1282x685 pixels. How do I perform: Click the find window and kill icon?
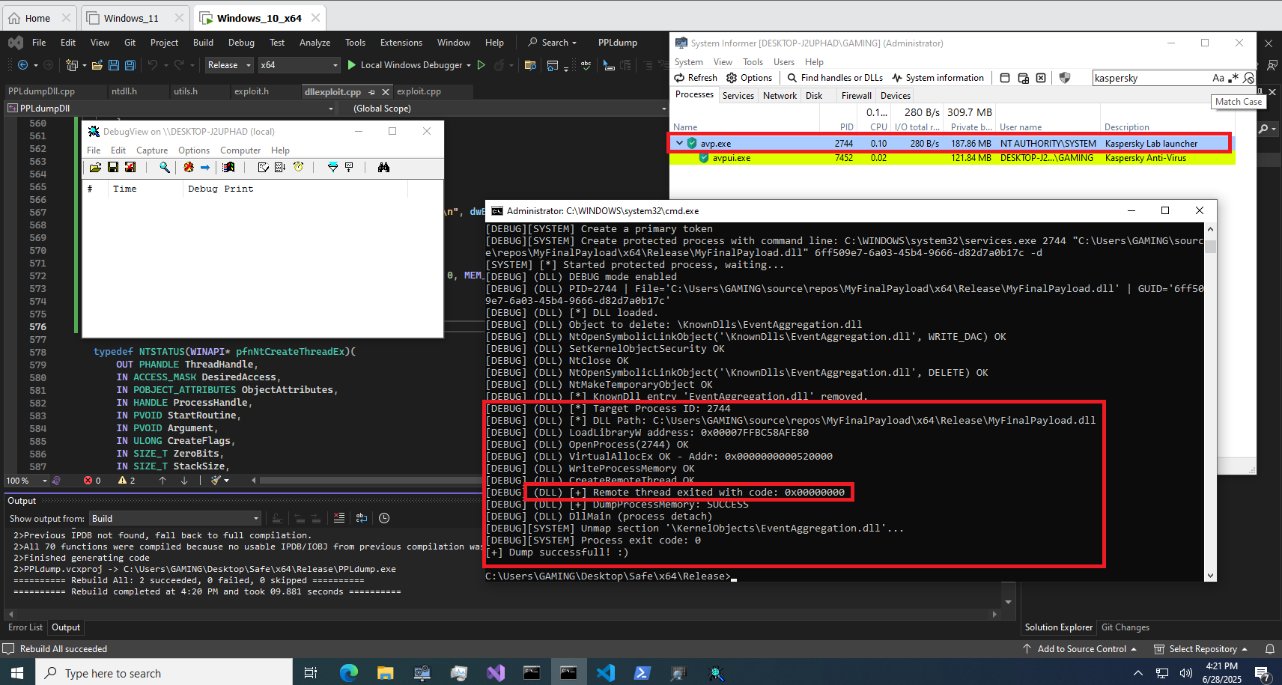(x=1041, y=78)
